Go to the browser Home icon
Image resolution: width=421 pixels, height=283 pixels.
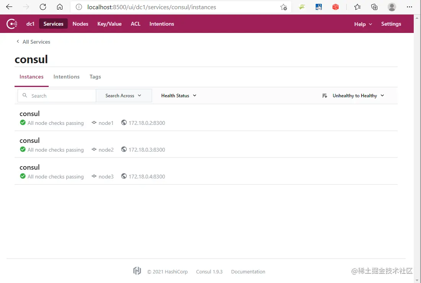(x=60, y=7)
